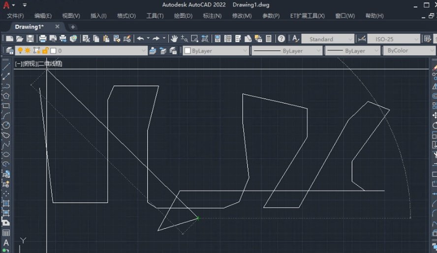Select the Ellipse draw tool
This screenshot has height=253, width=437.
(x=6, y=154)
